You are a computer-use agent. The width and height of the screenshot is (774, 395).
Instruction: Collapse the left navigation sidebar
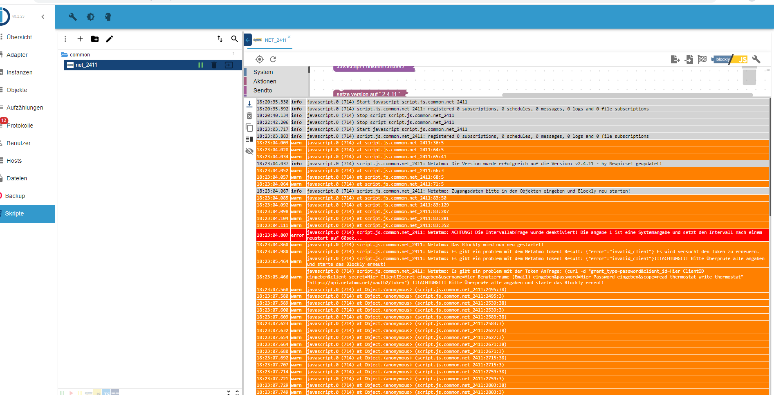coord(43,17)
